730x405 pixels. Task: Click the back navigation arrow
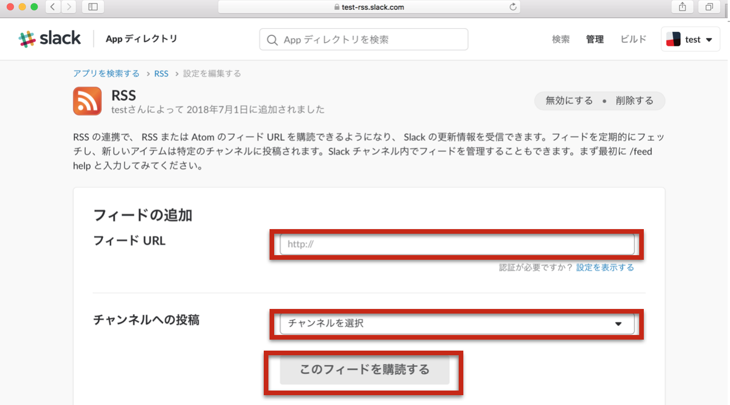click(x=51, y=7)
